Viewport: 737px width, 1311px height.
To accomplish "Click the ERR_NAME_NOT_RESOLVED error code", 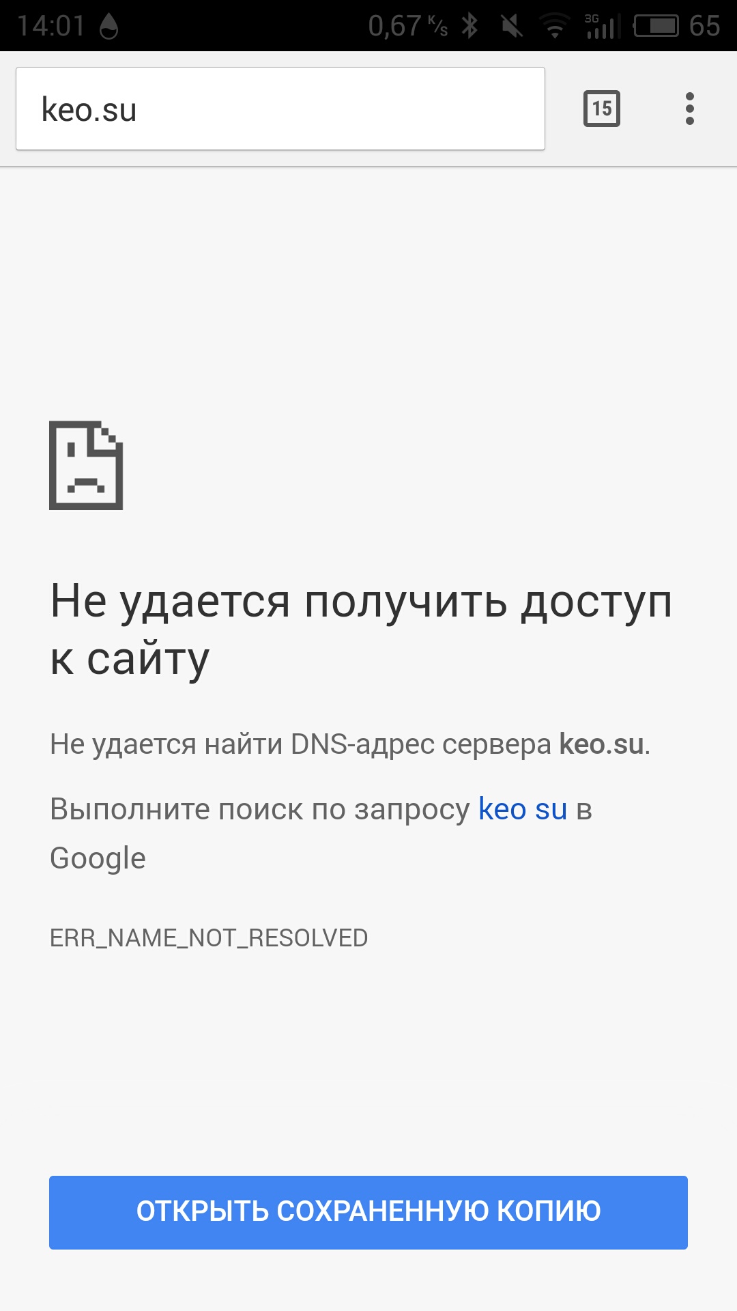I will coord(209,938).
